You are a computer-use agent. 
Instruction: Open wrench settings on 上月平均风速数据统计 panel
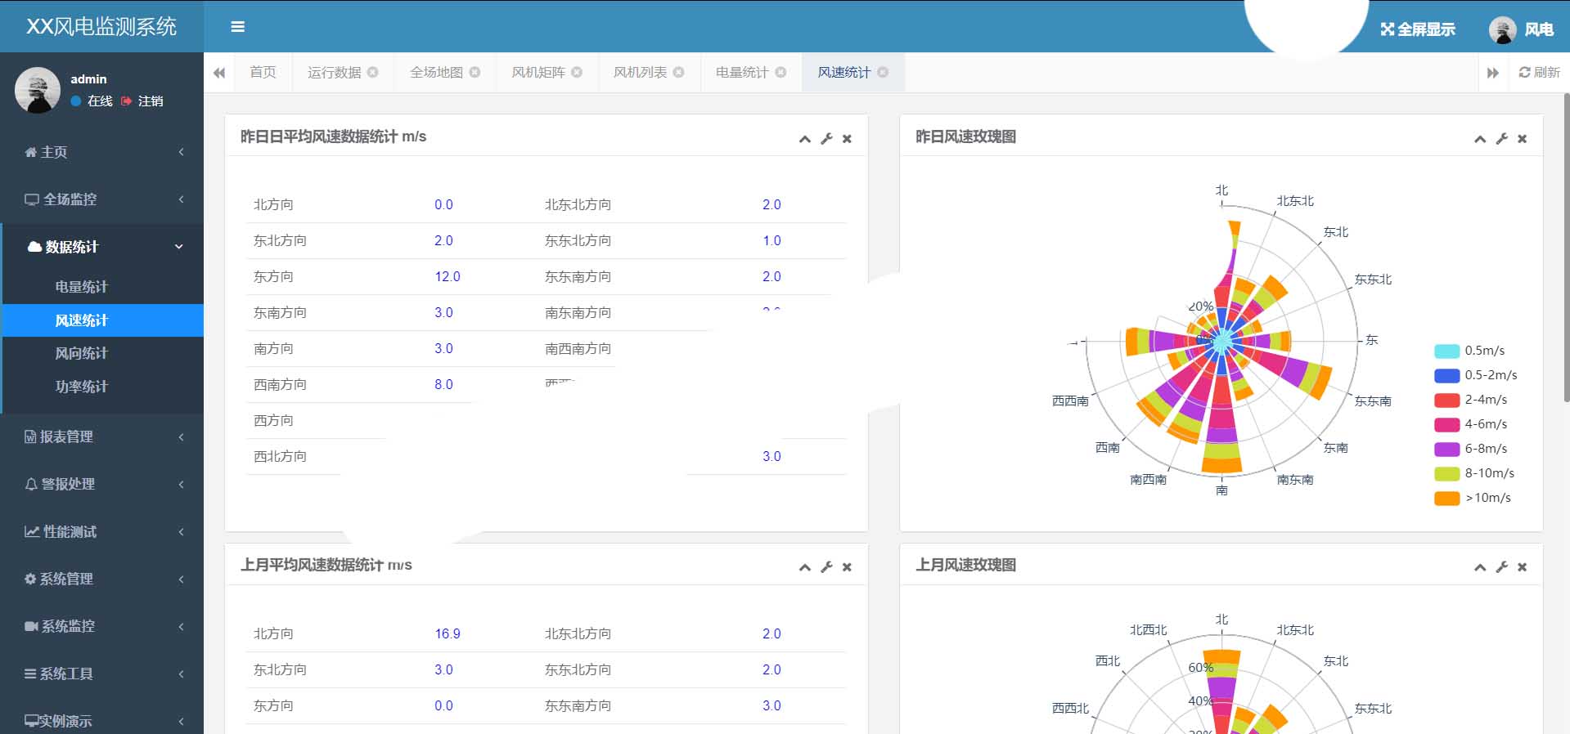[826, 567]
